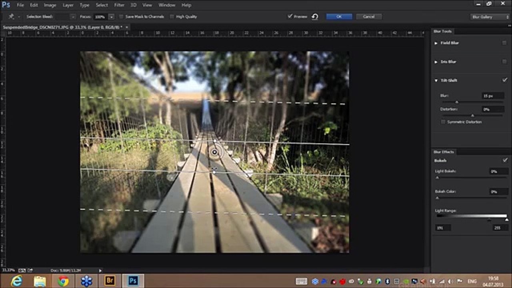The width and height of the screenshot is (512, 288).
Task: Check the Symmetric Distortion option
Action: tap(443, 122)
